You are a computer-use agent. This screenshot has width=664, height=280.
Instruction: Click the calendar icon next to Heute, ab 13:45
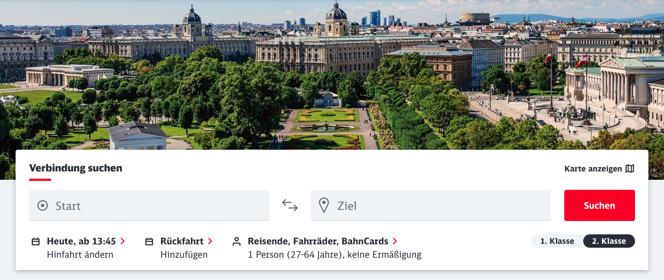tap(36, 242)
